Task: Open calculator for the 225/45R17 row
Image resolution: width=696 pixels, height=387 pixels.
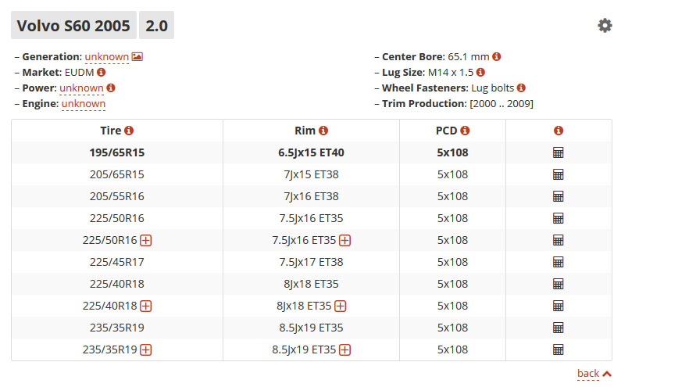Action: (x=558, y=262)
